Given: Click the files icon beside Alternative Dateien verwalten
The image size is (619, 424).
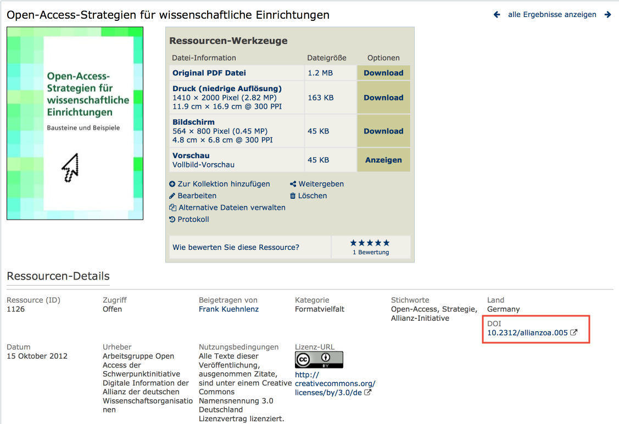Looking at the screenshot, I should [173, 208].
